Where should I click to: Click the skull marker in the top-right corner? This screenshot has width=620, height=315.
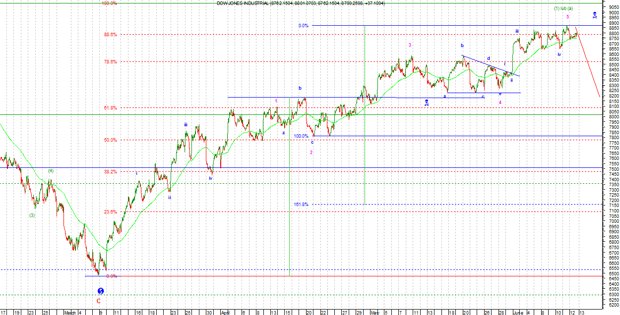pyautogui.click(x=595, y=15)
